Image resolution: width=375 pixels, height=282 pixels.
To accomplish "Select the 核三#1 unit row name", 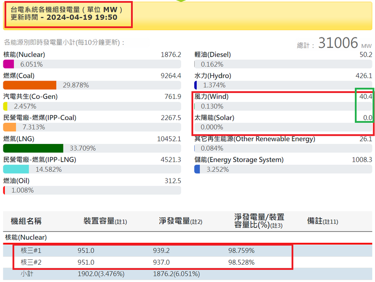I will coord(31,250).
